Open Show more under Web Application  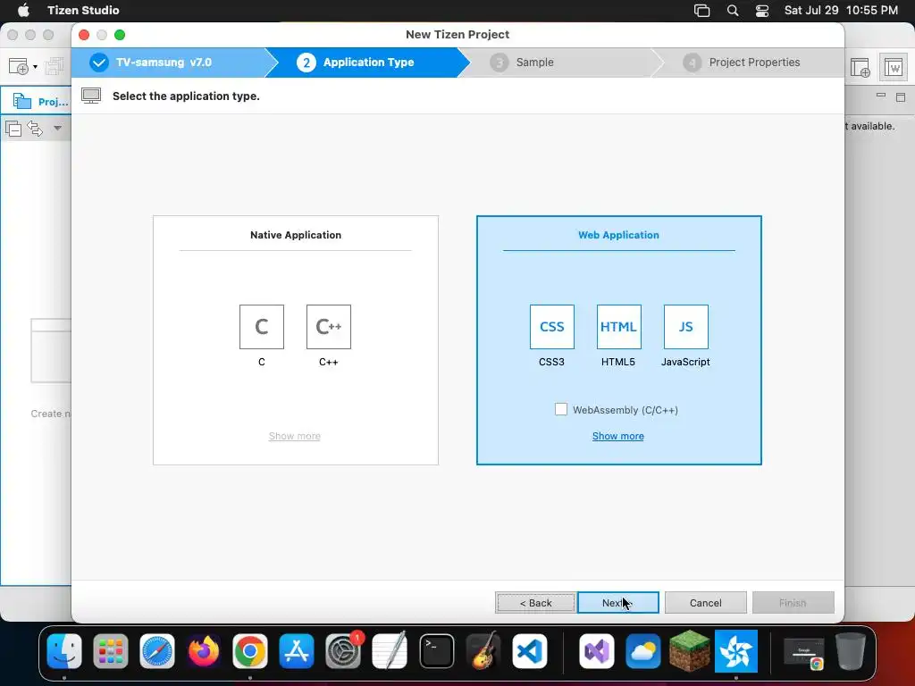click(618, 436)
